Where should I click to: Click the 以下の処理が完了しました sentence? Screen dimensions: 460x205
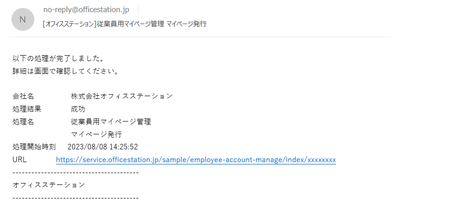pyautogui.click(x=58, y=59)
